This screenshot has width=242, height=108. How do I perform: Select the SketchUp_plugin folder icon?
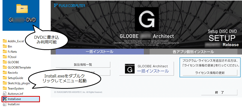pyautogui.click(x=5, y=83)
